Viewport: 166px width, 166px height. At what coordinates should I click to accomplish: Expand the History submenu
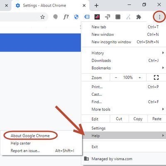(x=124, y=53)
